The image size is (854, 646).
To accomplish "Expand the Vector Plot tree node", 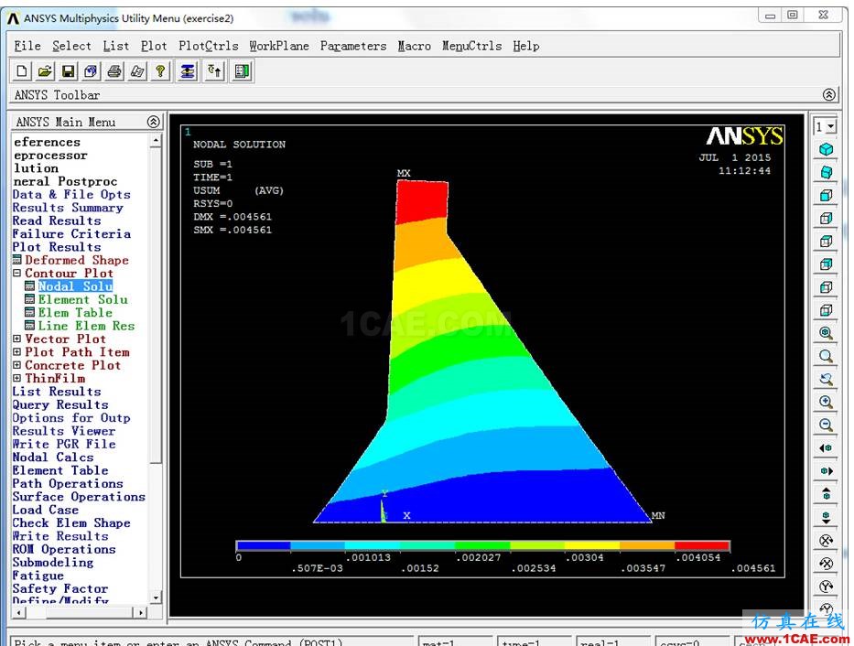I will tap(16, 339).
